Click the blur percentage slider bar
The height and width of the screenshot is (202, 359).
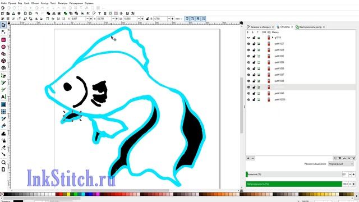(294, 175)
